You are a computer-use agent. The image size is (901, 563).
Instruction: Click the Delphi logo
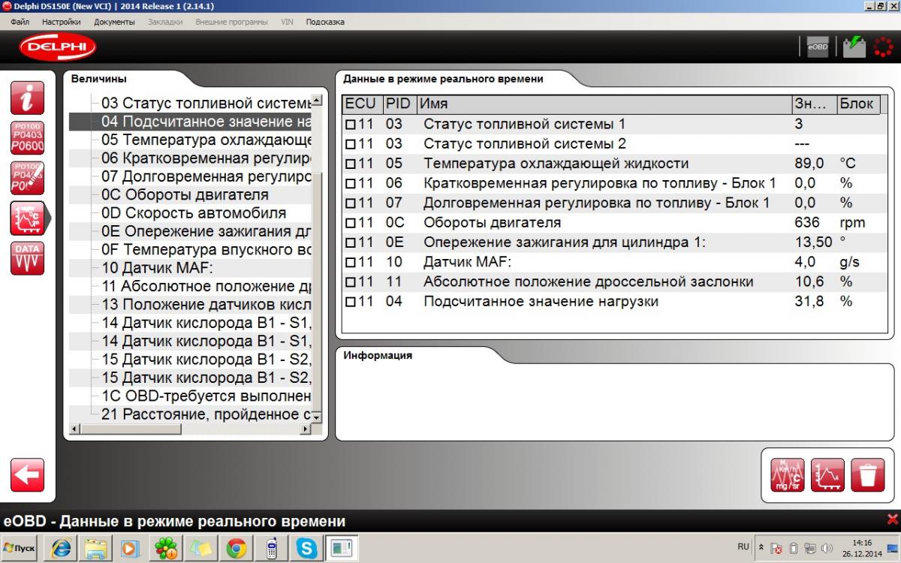[x=58, y=47]
